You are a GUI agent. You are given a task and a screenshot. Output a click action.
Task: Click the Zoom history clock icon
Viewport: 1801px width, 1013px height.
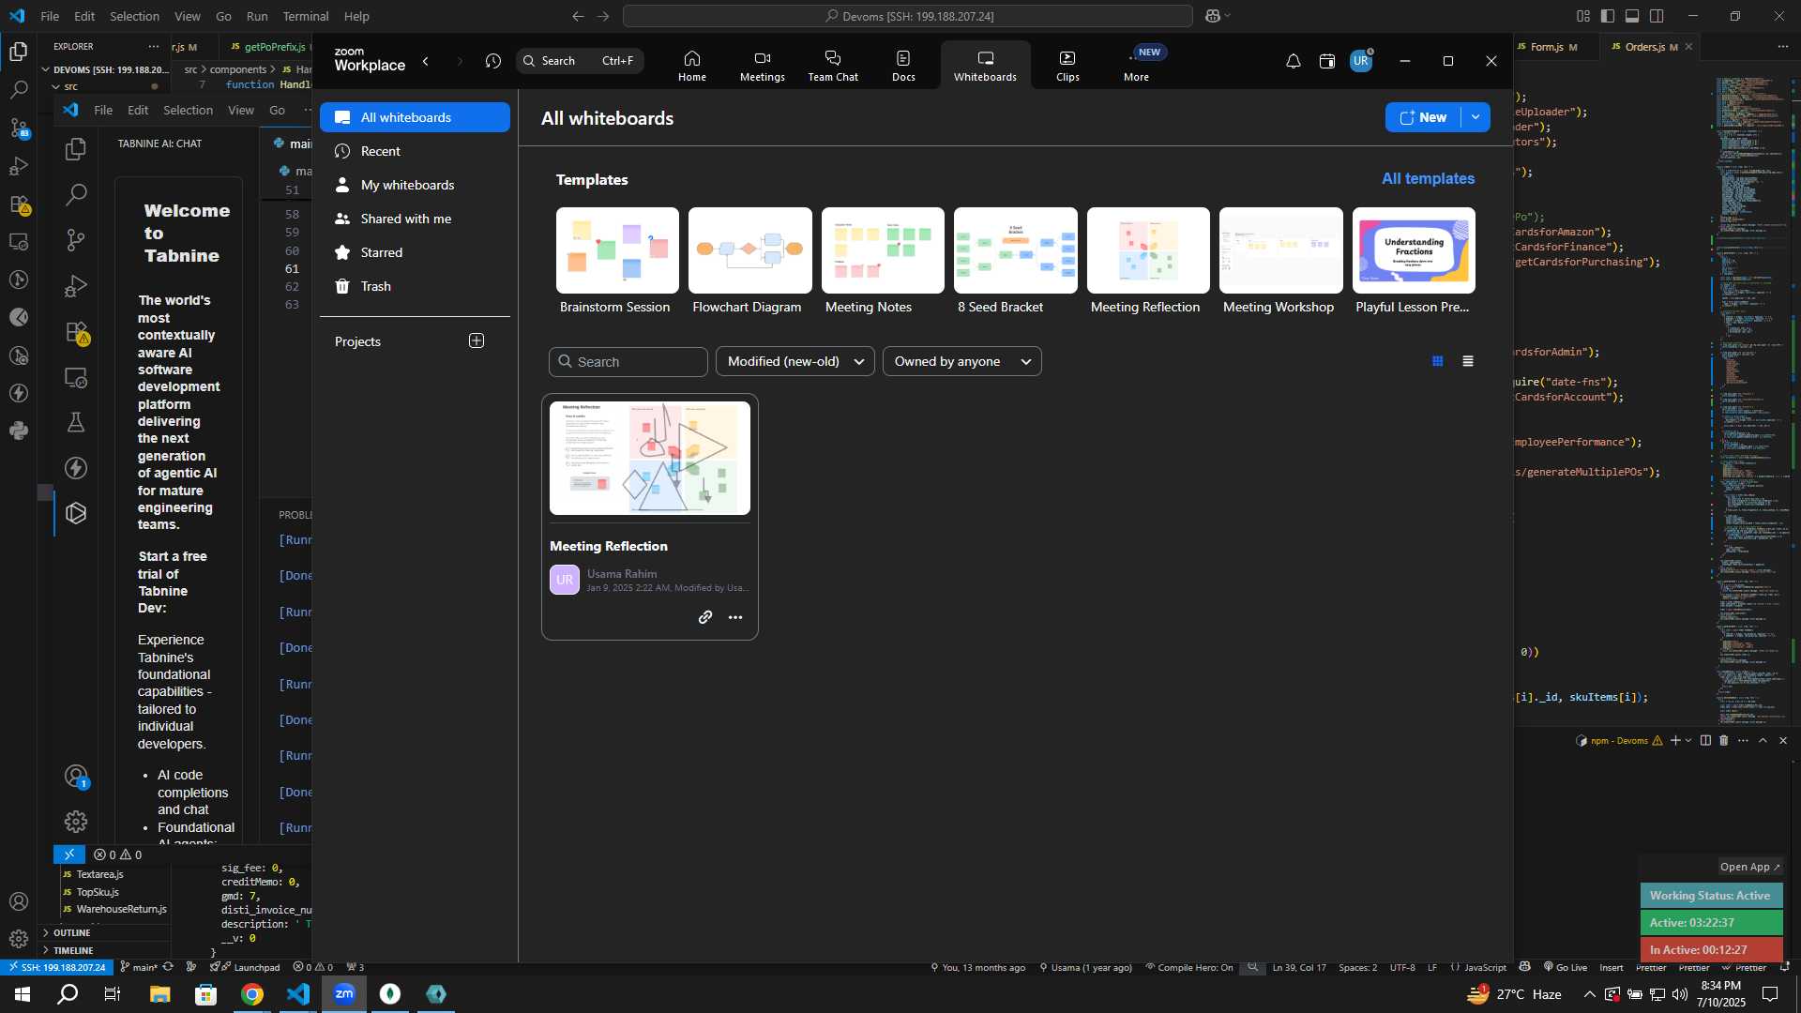(493, 61)
